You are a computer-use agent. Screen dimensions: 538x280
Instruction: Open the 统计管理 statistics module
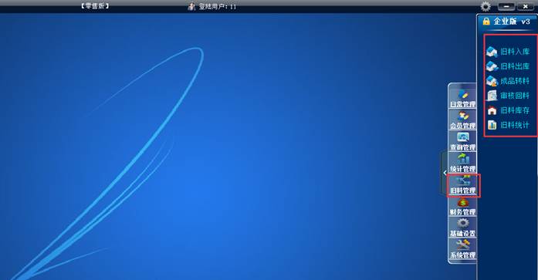click(462, 163)
